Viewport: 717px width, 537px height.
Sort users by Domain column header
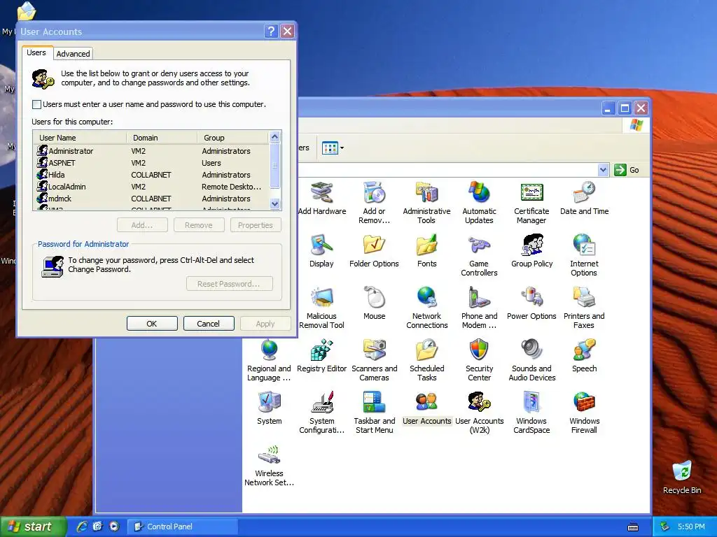point(162,138)
